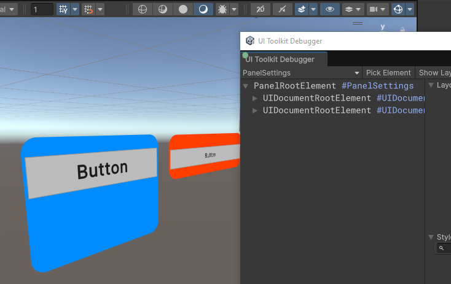Toggle scene audio mute button

click(281, 9)
